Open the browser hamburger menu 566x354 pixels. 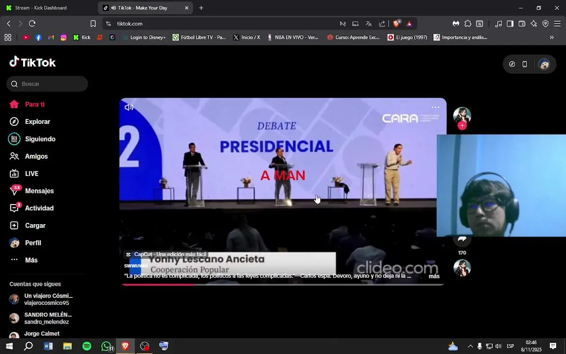click(557, 24)
